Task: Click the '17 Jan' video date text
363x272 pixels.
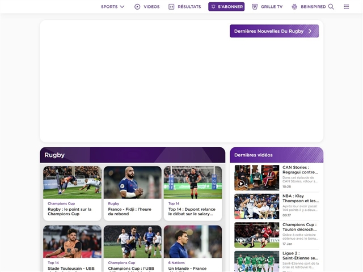Action: coord(288,244)
